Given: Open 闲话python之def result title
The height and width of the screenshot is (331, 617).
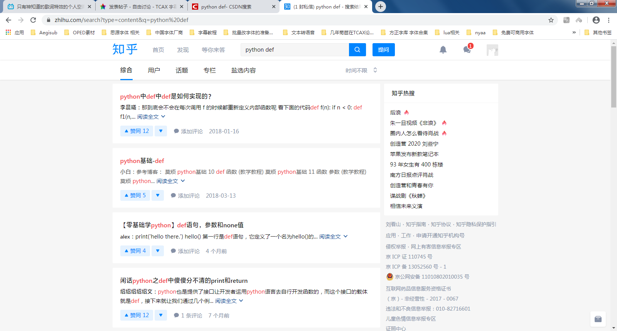Looking at the screenshot, I should (x=184, y=281).
